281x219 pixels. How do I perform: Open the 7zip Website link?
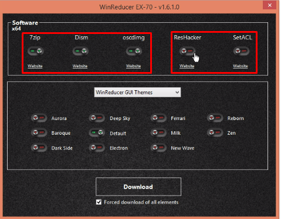click(35, 66)
